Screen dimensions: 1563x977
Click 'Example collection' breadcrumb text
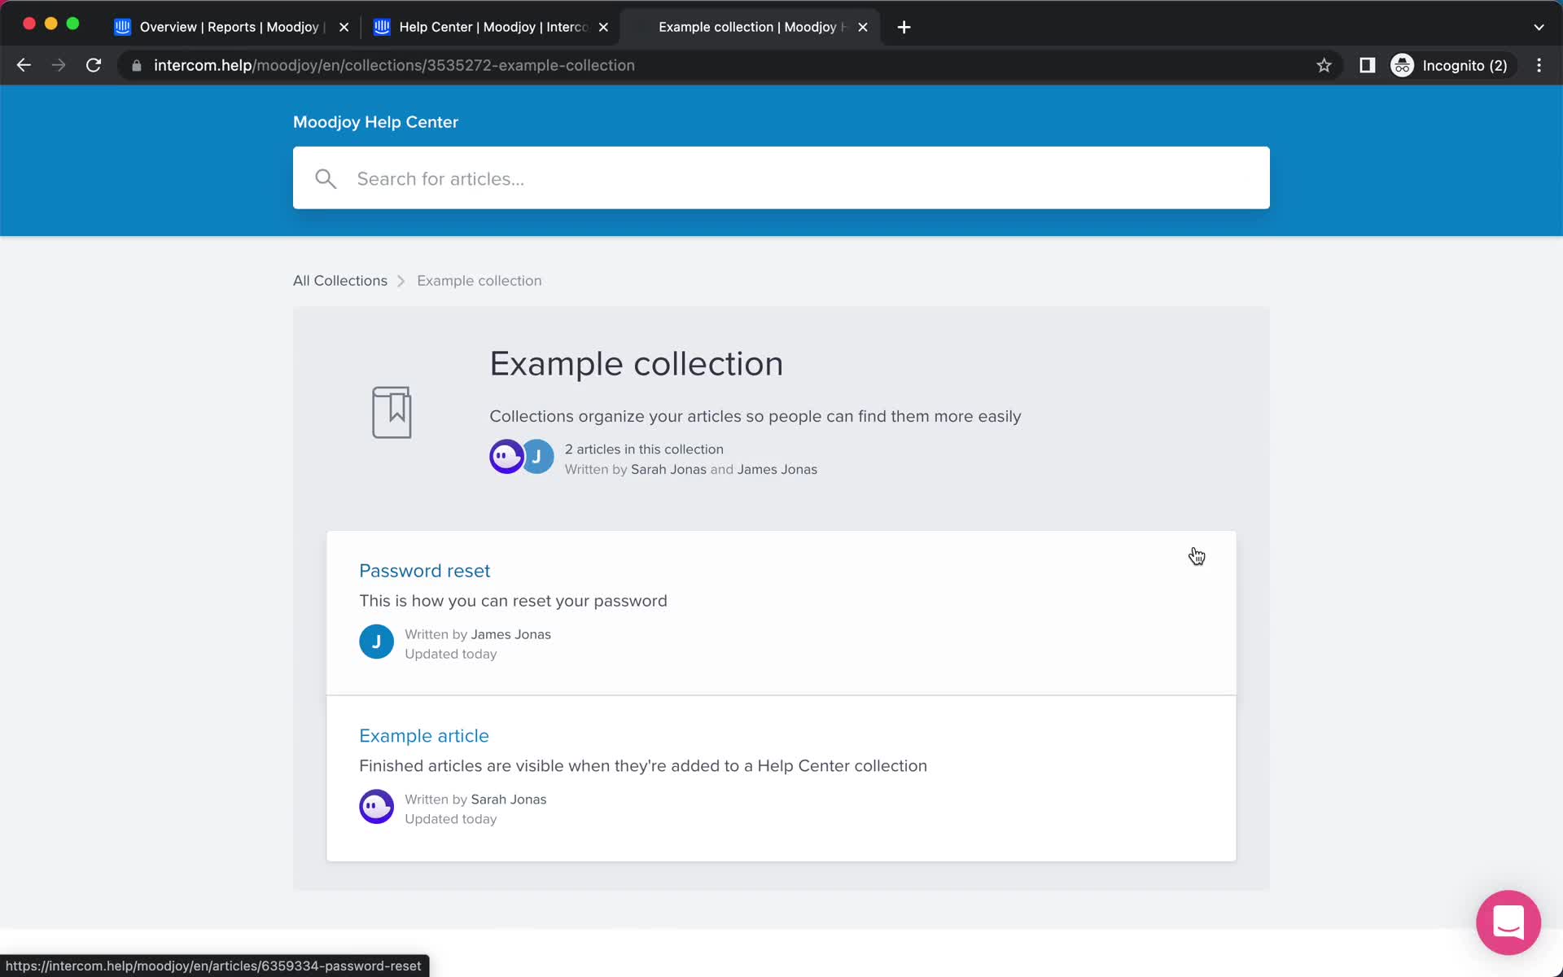(479, 281)
